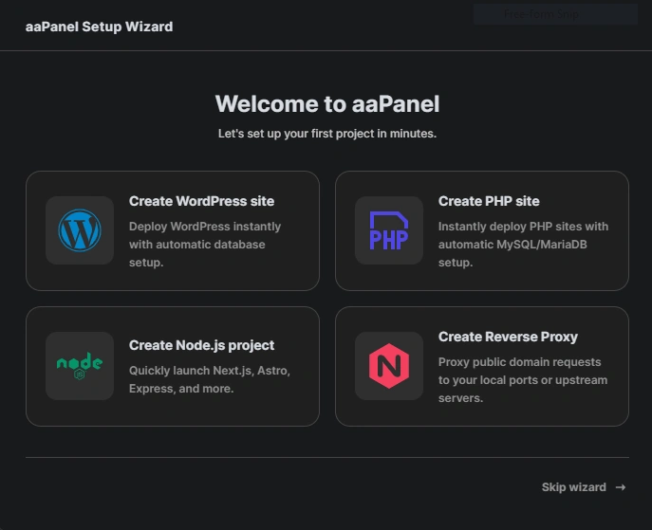Image resolution: width=652 pixels, height=530 pixels.
Task: Click the "Let's set up your first project" subtitle
Action: [327, 134]
